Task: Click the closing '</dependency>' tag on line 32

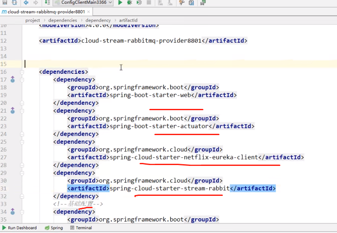Action: tap(76, 196)
